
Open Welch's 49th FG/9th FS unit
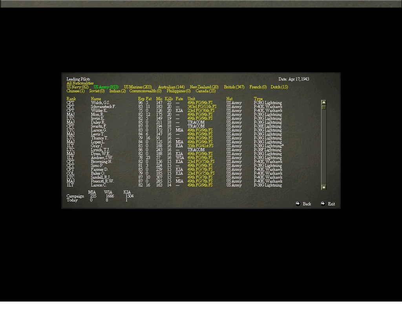click(x=200, y=102)
